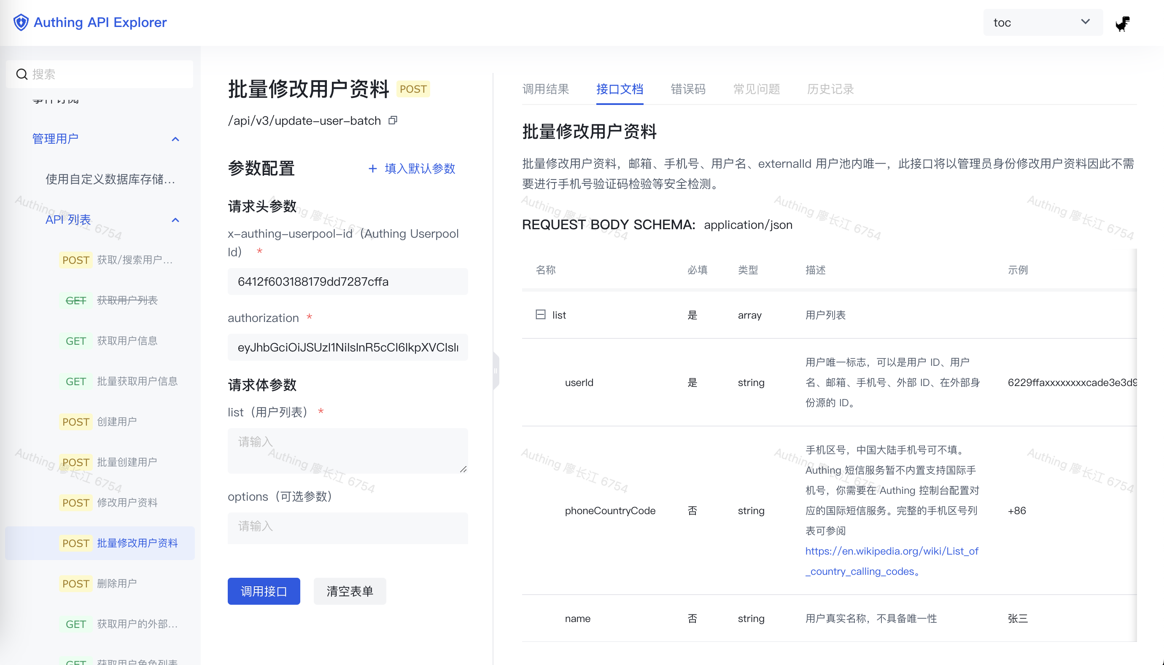Click the plus icon for default parameters
The height and width of the screenshot is (665, 1164).
[372, 169]
